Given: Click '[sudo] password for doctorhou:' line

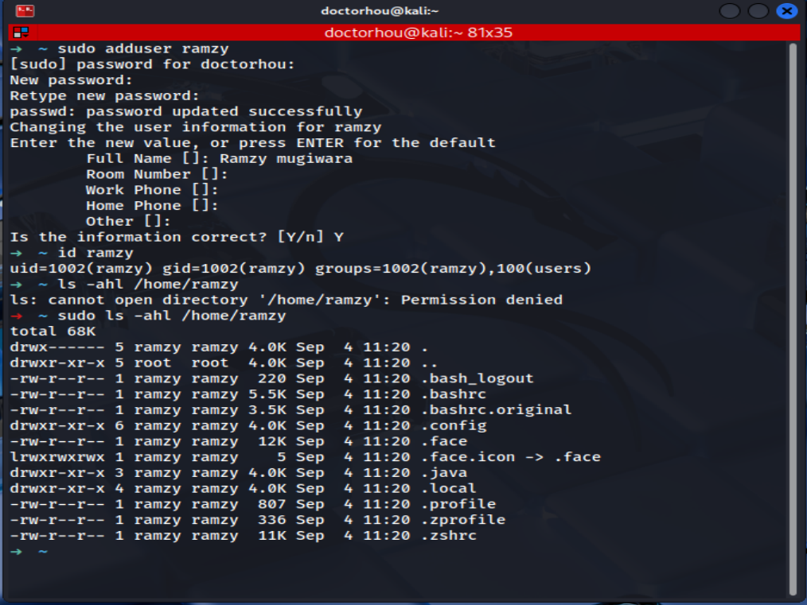Looking at the screenshot, I should tap(152, 64).
